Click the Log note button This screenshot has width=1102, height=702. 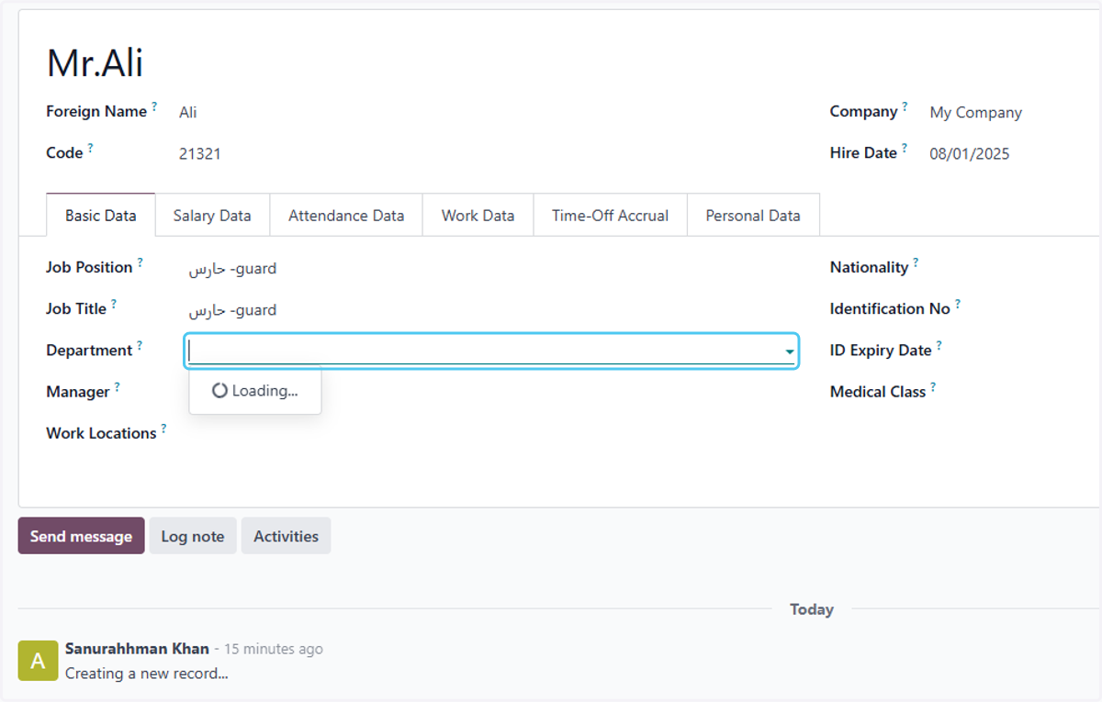[193, 536]
